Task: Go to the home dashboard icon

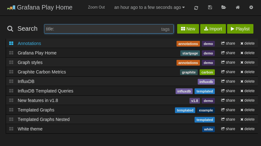Action: pyautogui.click(x=238, y=7)
